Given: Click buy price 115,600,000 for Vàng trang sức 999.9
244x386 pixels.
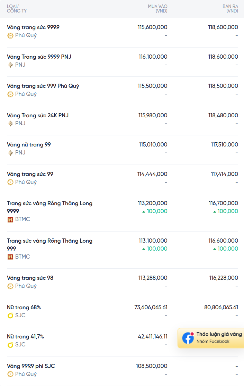Looking at the screenshot, I should pos(152,27).
